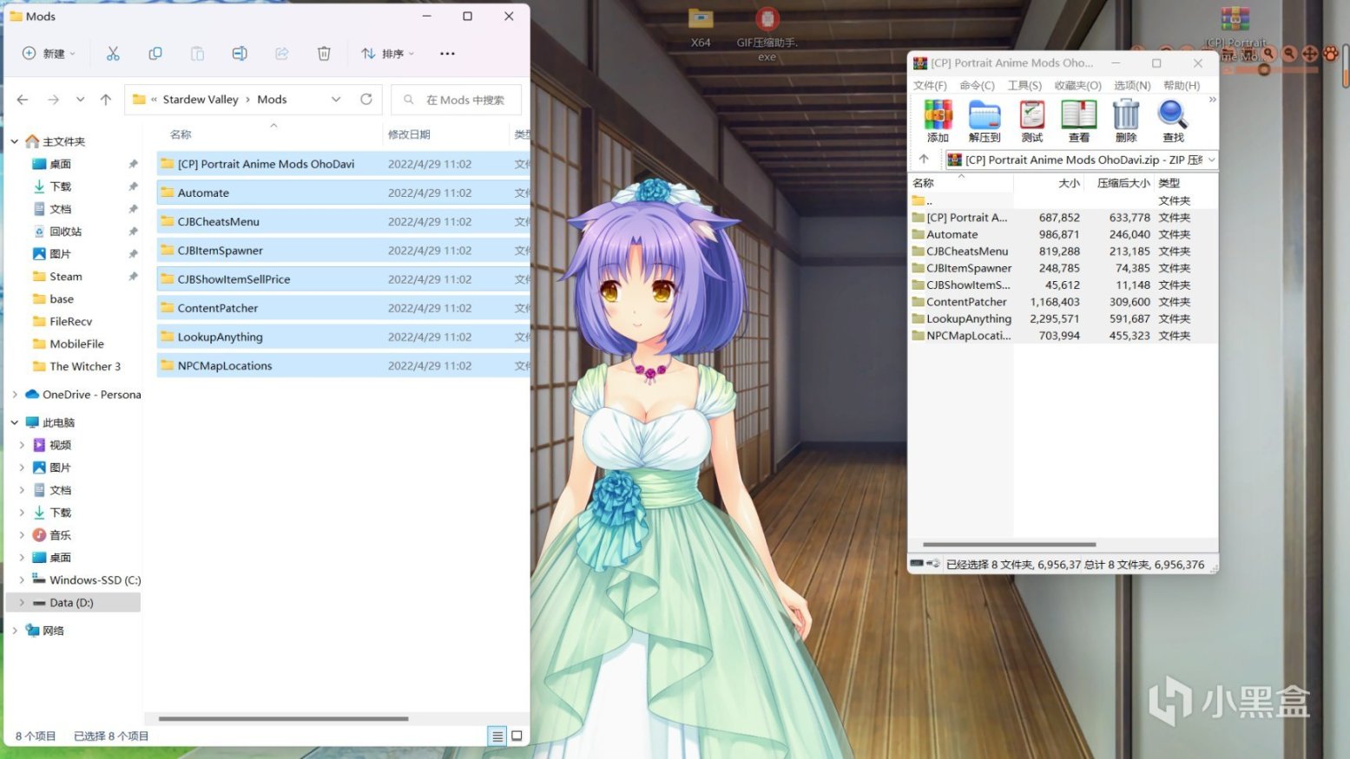
Task: Open recent locations chevron beside forward arrow
Action: coord(80,100)
